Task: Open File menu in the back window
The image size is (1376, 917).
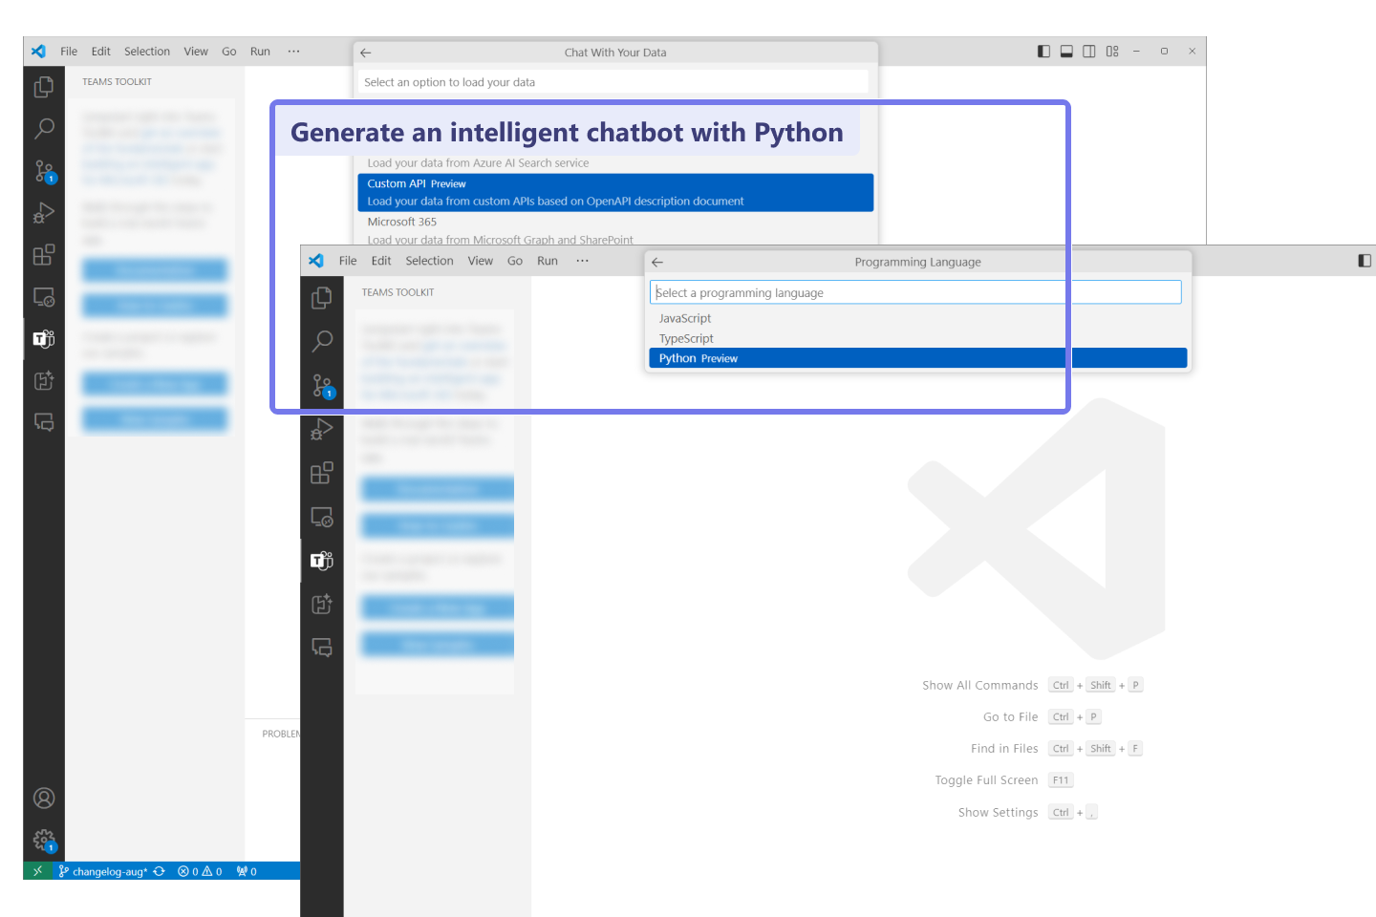Action: point(69,52)
